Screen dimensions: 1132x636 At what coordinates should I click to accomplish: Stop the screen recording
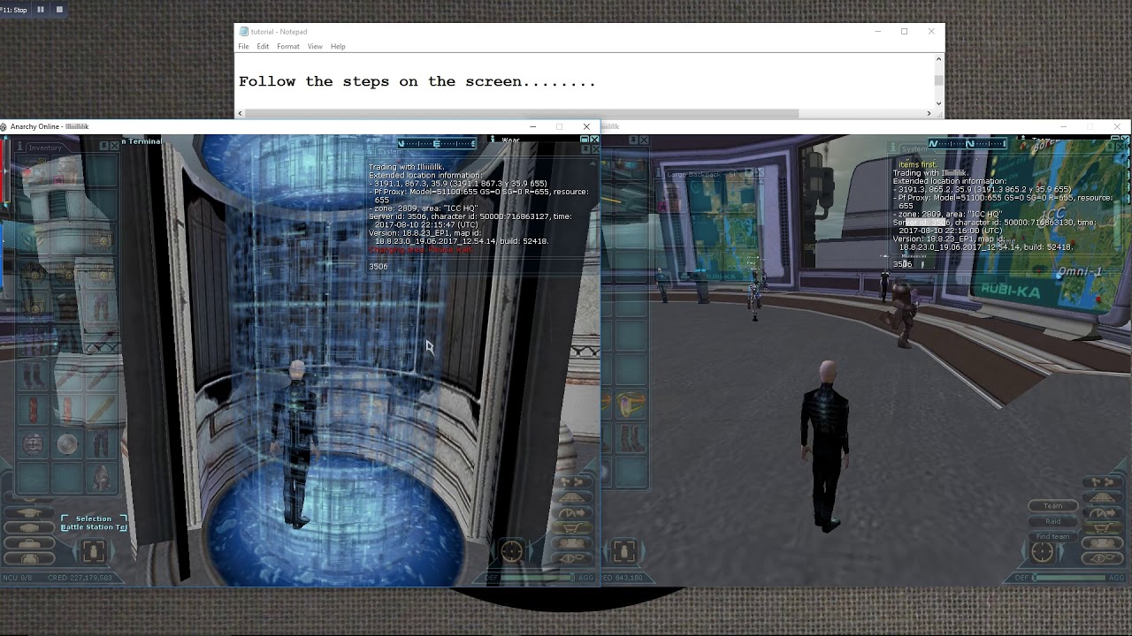click(x=59, y=10)
